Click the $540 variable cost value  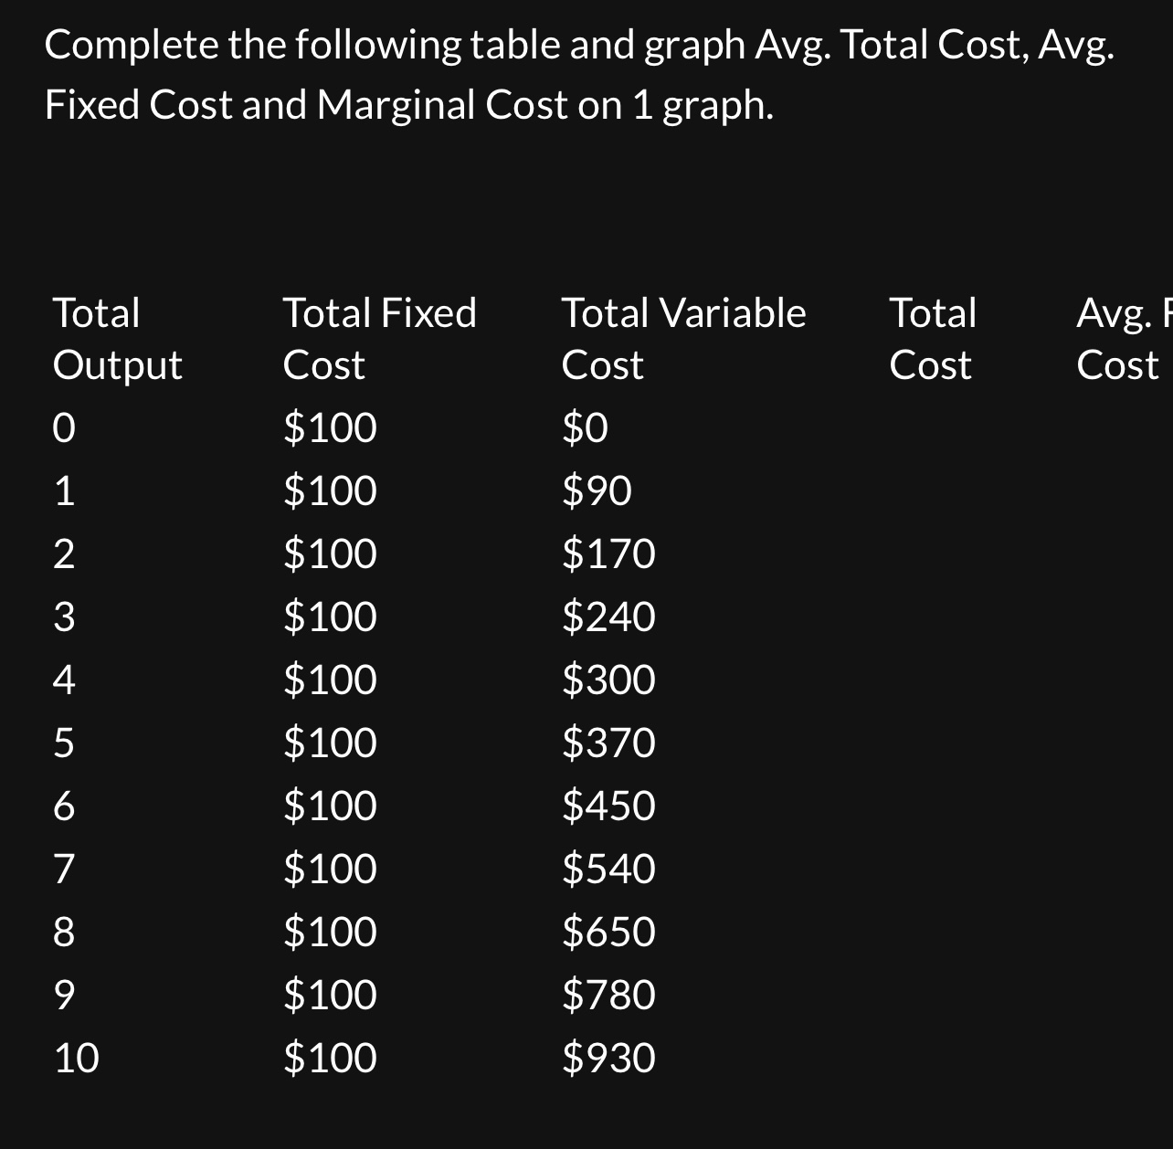608,868
